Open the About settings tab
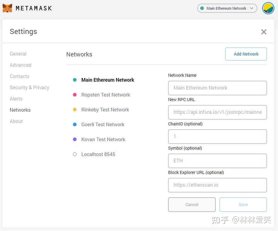 point(16,121)
